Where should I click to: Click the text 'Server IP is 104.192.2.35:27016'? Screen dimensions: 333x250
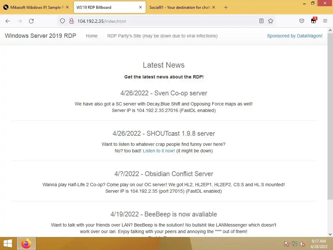(145, 111)
